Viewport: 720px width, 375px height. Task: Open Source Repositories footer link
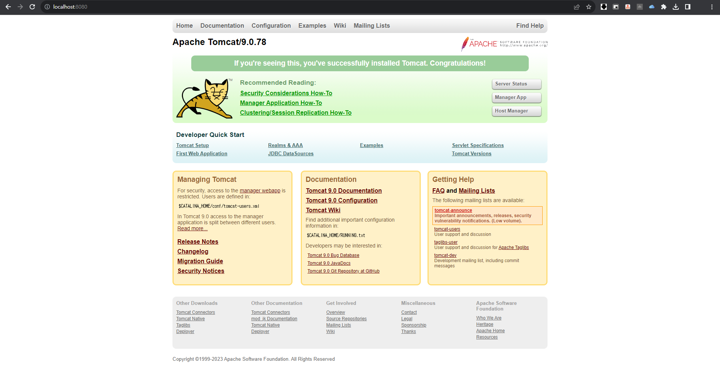click(346, 319)
